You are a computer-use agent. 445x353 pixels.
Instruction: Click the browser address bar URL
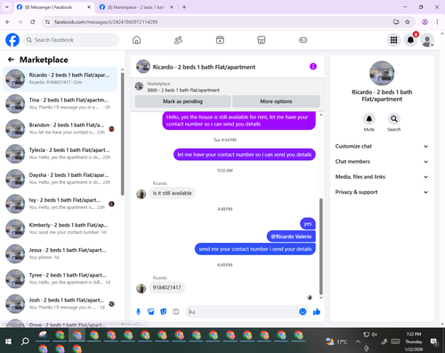click(106, 22)
